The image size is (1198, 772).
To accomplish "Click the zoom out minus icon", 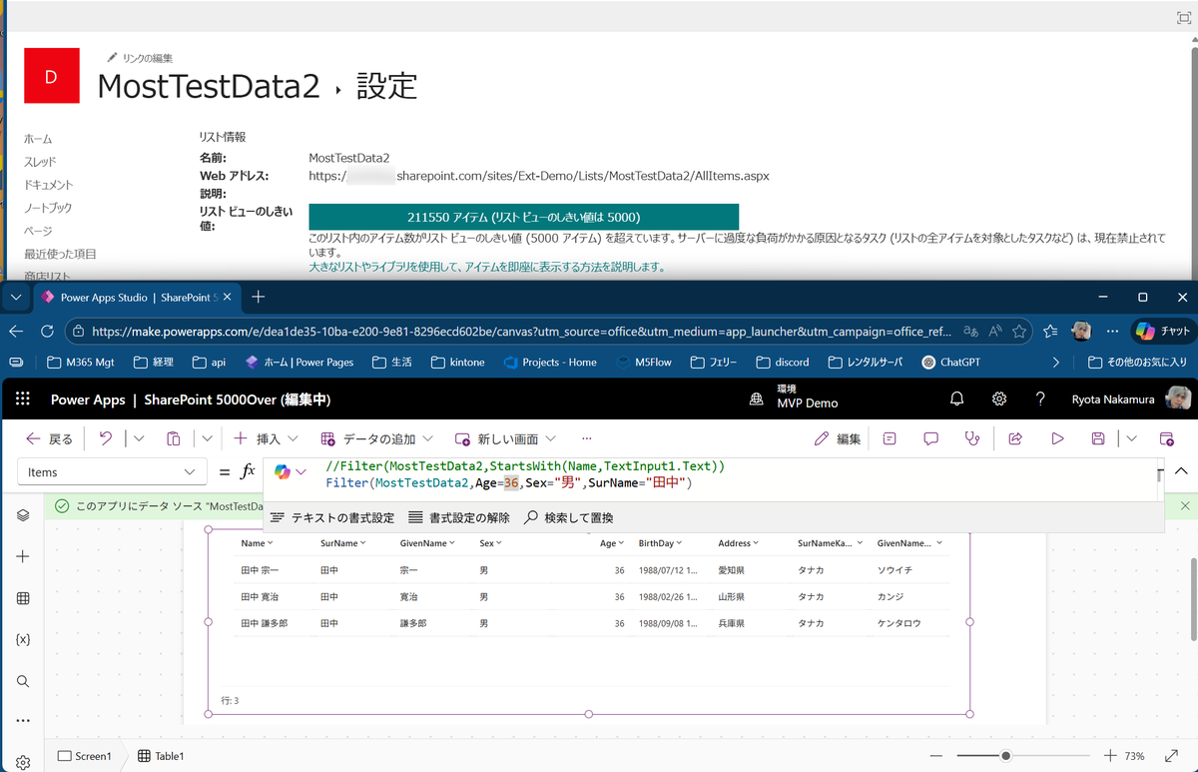I will click(x=936, y=756).
